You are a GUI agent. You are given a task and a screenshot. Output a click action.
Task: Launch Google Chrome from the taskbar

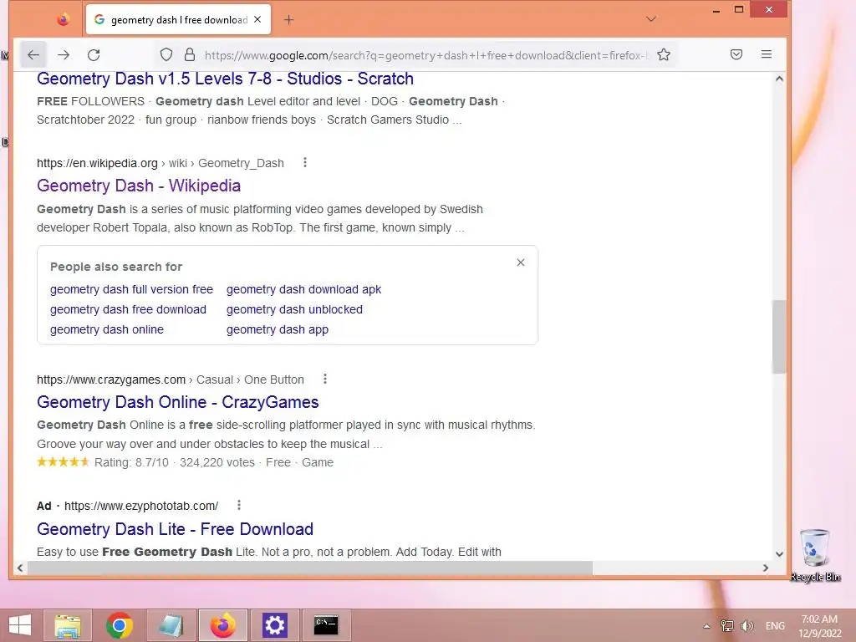coord(120,625)
